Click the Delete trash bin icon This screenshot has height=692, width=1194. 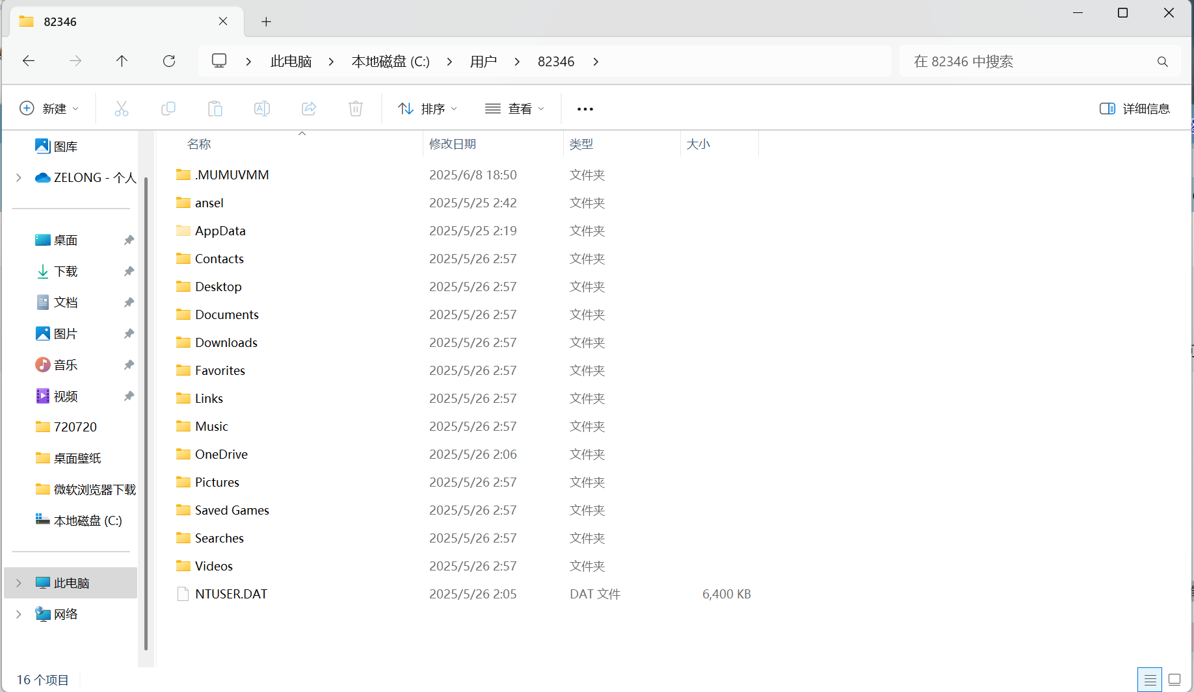point(356,109)
